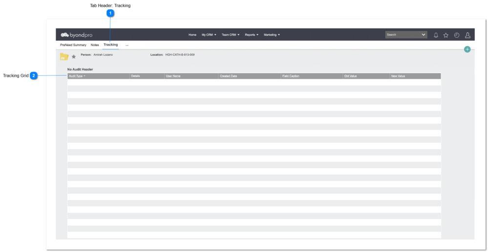Expand the Marketing dropdown menu
Screen dimensions: 488x252
[272, 35]
